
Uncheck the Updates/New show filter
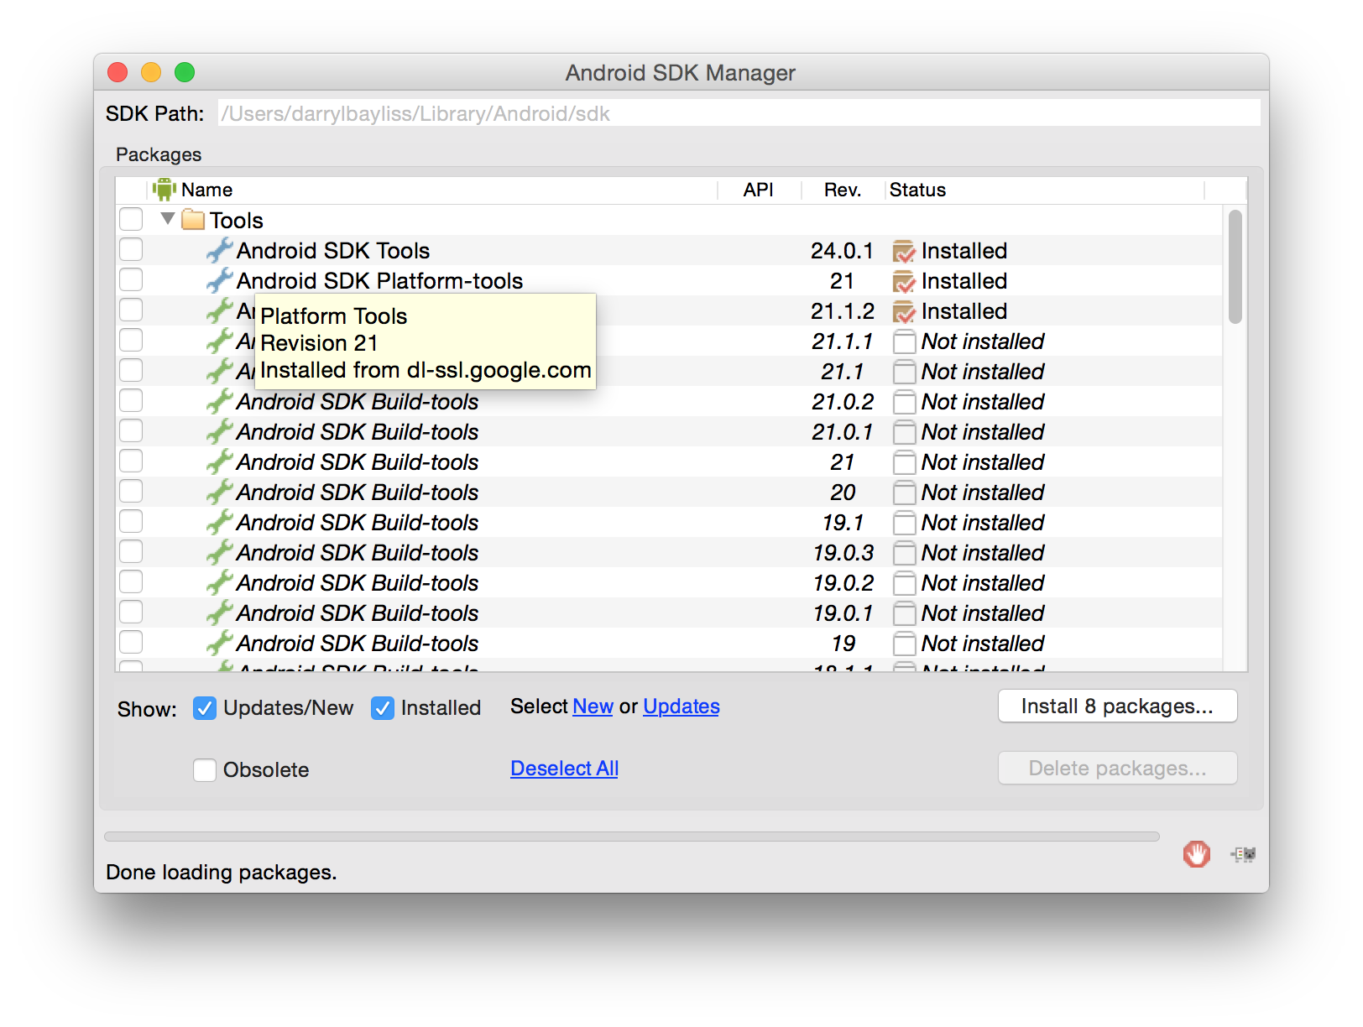point(205,708)
